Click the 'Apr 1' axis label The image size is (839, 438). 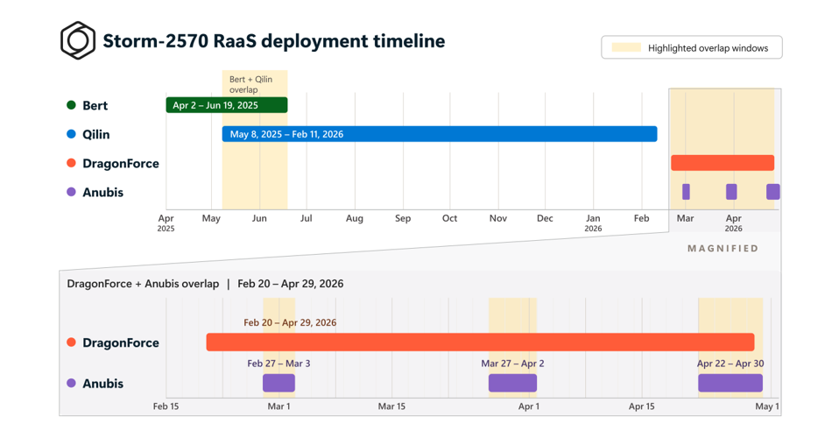click(529, 406)
